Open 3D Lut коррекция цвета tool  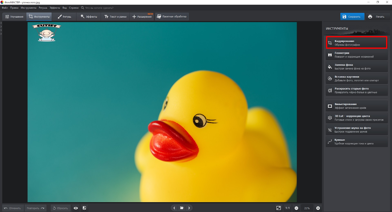tap(357, 118)
